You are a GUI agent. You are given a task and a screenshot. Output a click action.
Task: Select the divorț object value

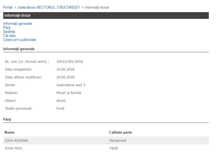[61, 101]
